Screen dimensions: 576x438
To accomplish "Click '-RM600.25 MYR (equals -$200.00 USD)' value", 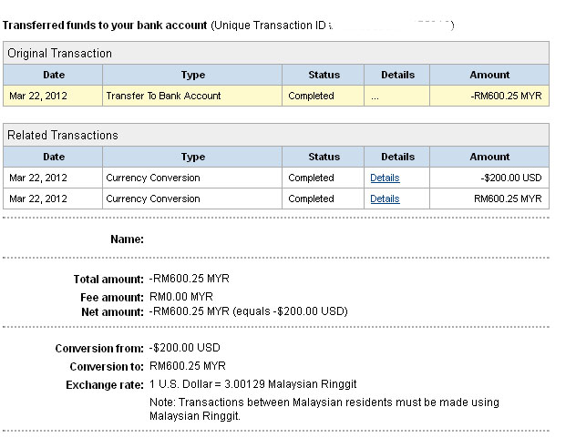I will click(248, 311).
